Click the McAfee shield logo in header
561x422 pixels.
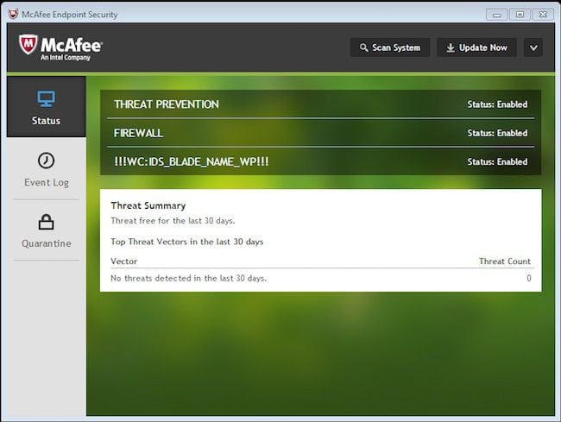pos(28,44)
